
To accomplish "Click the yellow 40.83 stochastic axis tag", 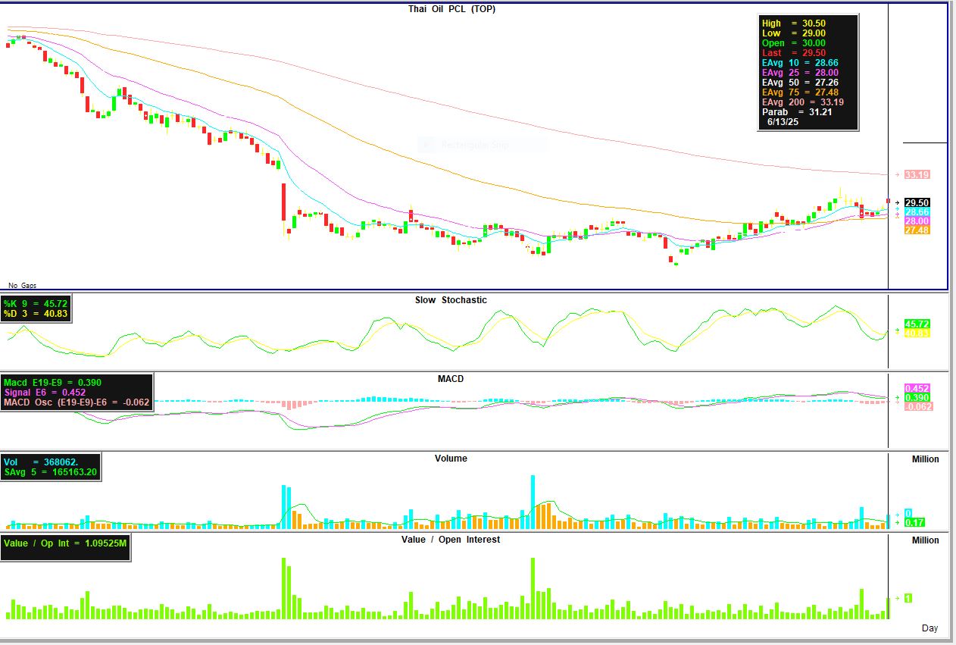I will 917,333.
